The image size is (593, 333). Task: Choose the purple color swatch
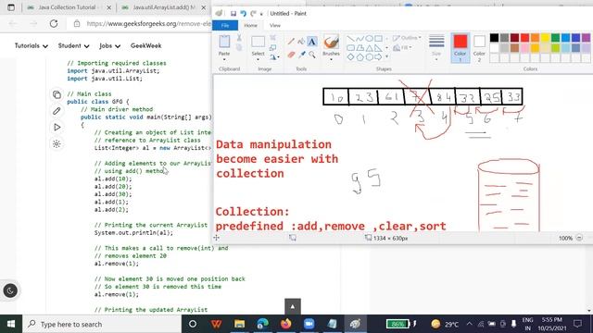point(586,37)
